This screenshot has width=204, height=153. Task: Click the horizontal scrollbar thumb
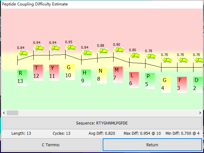click(12, 113)
